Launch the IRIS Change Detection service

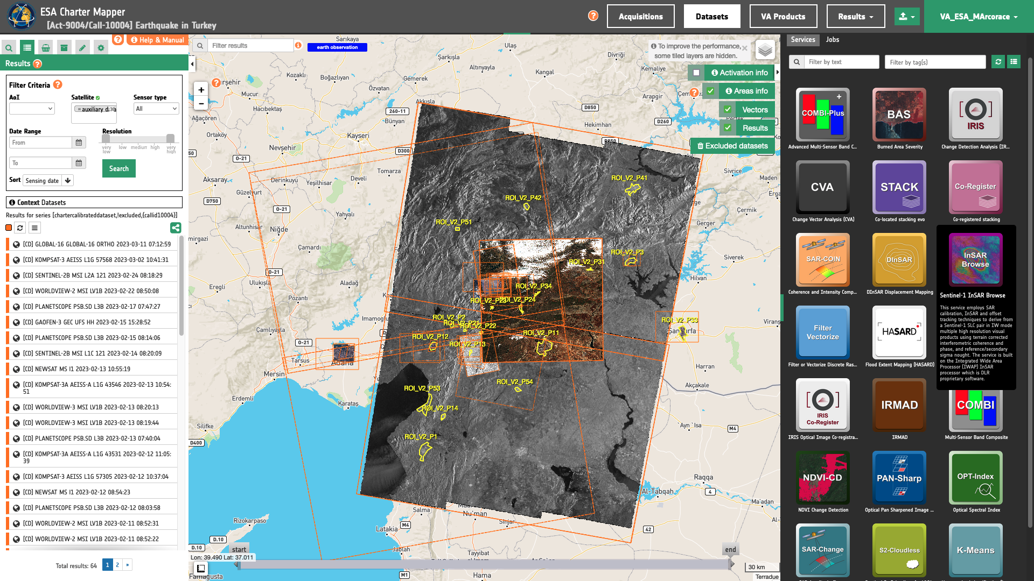(975, 114)
